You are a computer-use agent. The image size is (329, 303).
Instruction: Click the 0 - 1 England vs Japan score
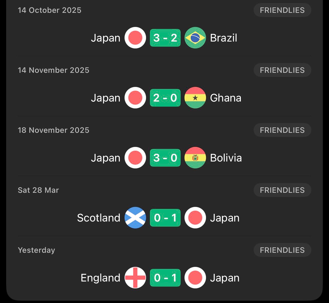tap(165, 278)
